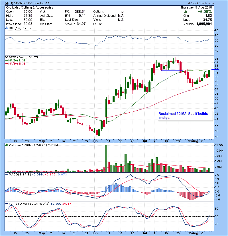Click the Stitch Fix, Inc. company name
228x236 pixels.
[x=23, y=3]
